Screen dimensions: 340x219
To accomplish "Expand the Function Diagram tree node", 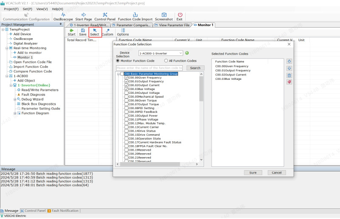I will [x=15, y=113].
